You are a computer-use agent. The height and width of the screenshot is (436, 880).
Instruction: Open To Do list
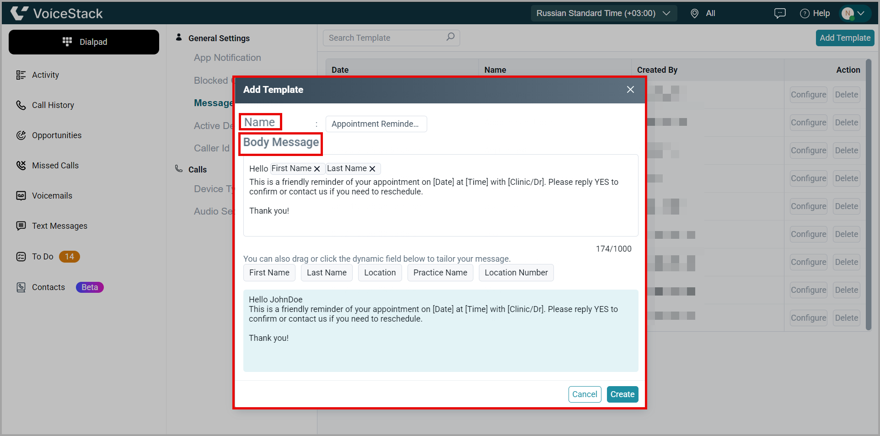pyautogui.click(x=43, y=257)
